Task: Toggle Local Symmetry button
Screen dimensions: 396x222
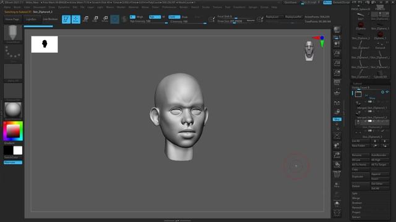Action: (x=337, y=102)
